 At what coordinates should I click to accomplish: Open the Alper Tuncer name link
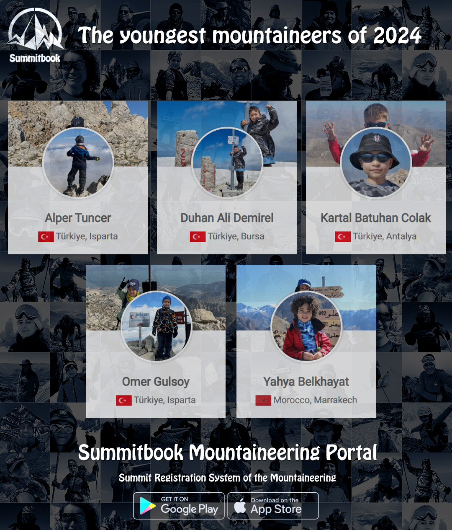78,218
